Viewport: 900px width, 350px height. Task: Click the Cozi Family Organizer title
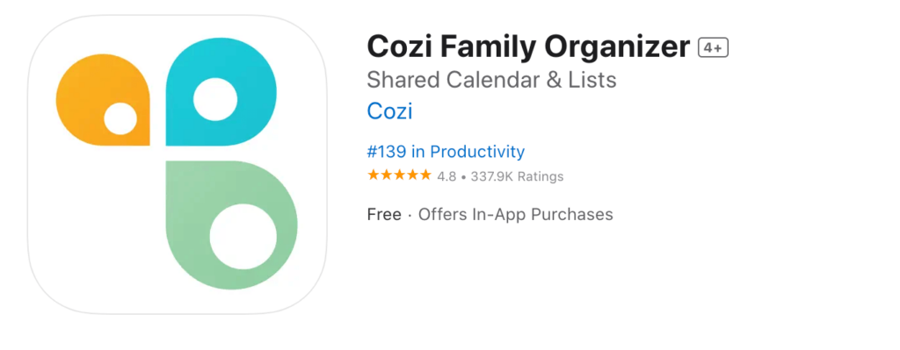528,47
